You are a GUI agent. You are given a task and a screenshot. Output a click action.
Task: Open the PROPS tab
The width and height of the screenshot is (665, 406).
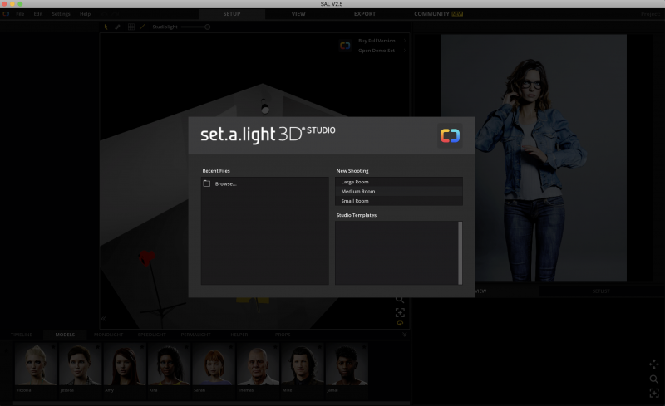[x=283, y=335]
